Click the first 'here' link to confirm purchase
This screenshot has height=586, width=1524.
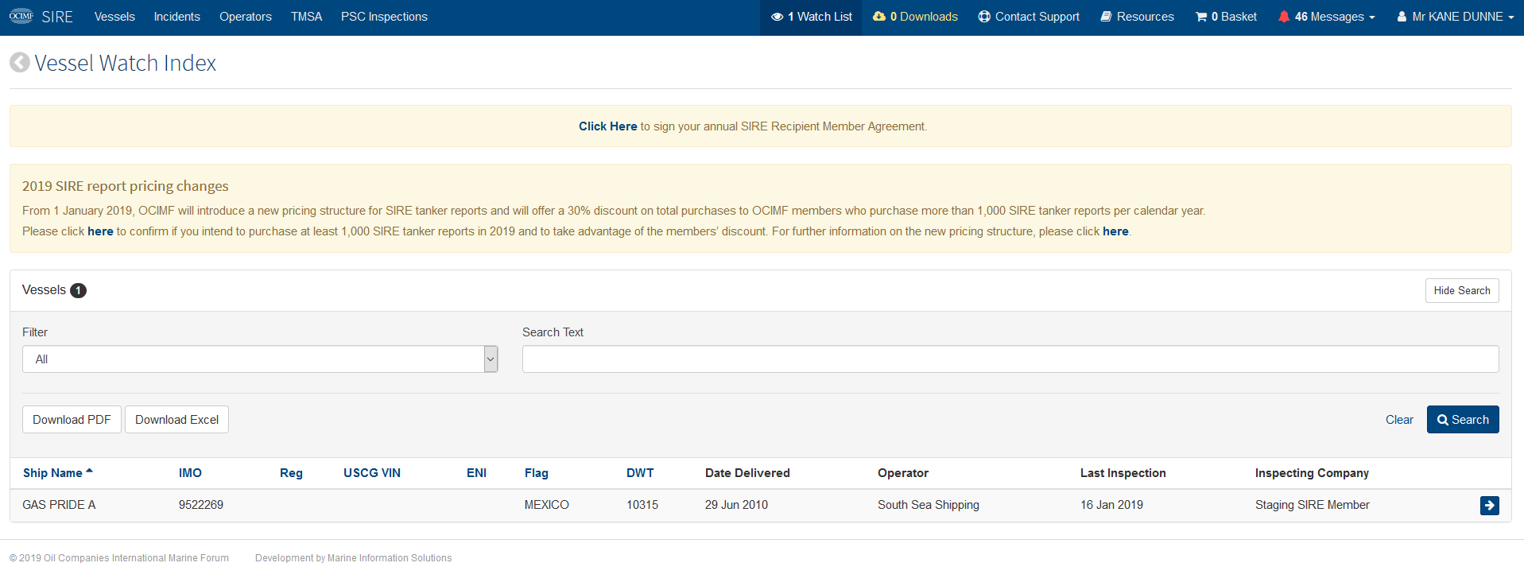tap(100, 231)
